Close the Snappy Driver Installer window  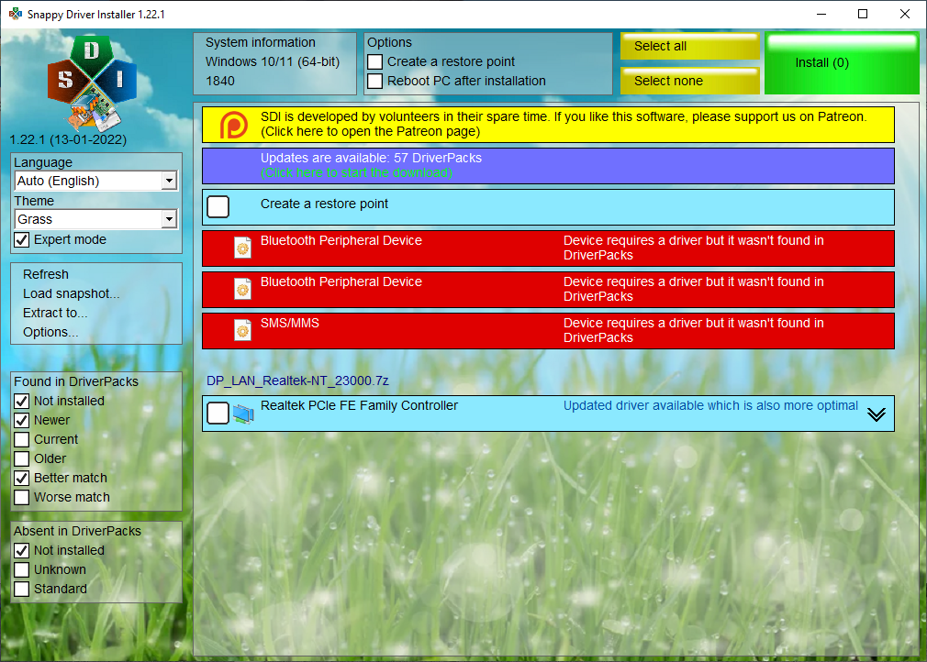click(x=905, y=14)
